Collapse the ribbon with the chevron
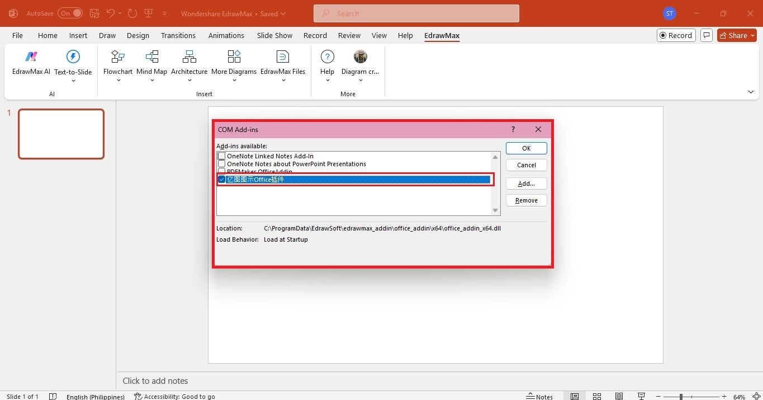This screenshot has height=400, width=763. click(751, 92)
